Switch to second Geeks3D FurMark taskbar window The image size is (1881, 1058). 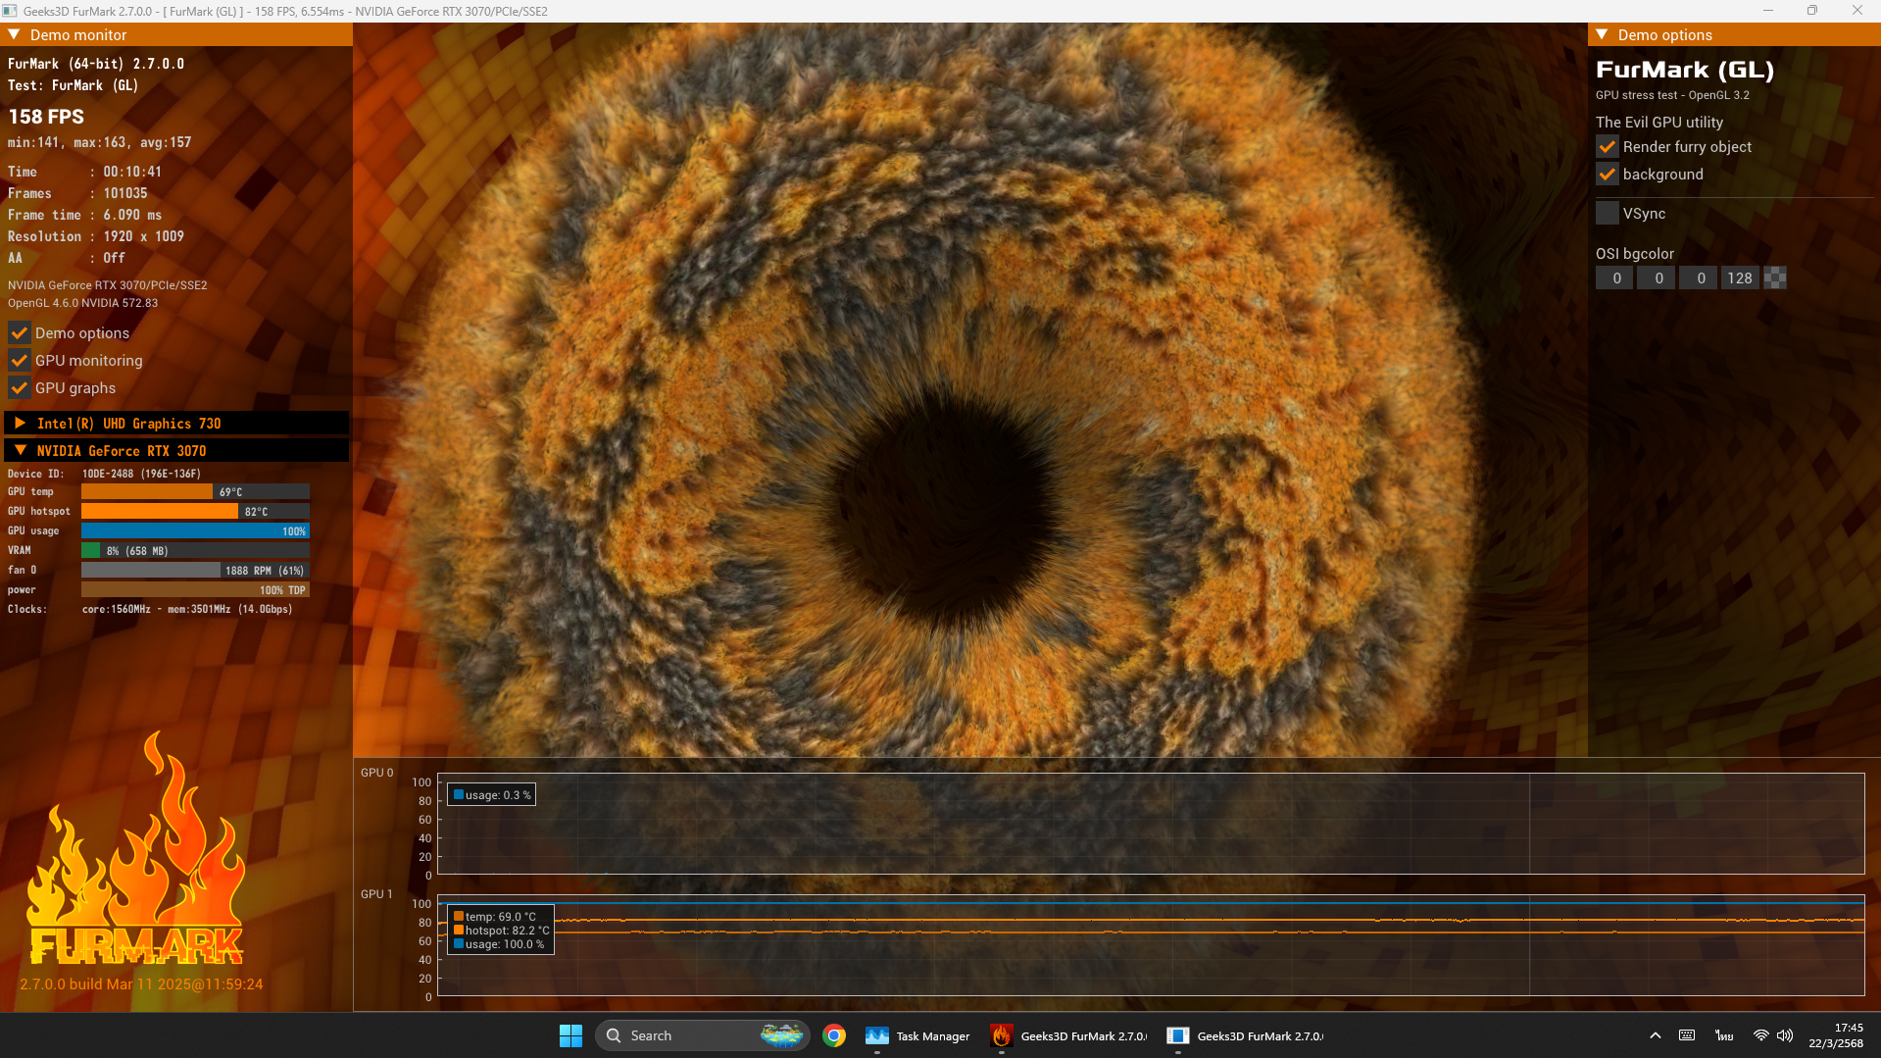[1245, 1035]
